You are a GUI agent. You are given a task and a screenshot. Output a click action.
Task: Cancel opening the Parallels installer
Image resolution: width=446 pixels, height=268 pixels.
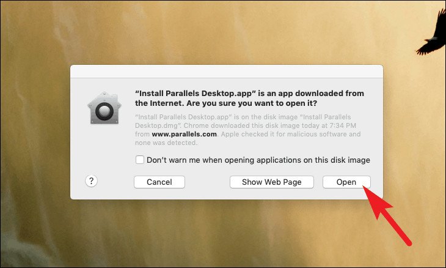point(159,182)
